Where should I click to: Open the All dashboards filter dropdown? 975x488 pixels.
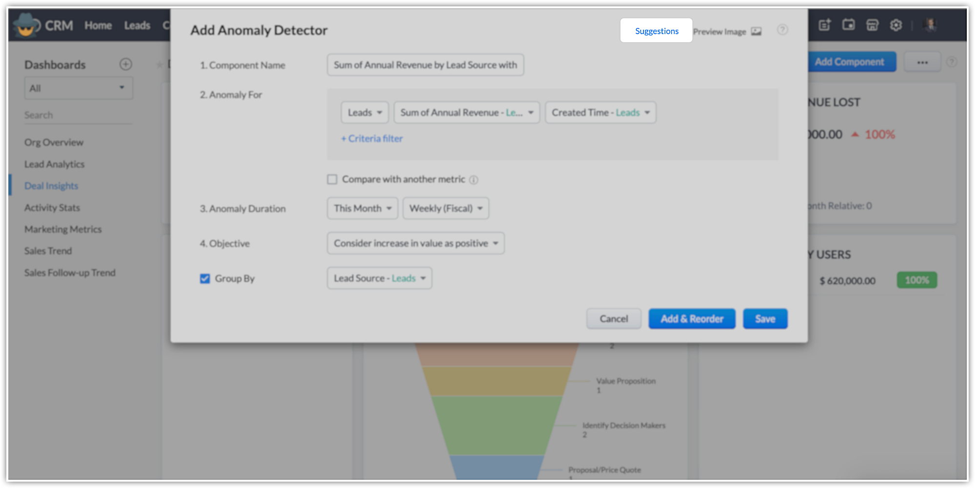click(78, 88)
